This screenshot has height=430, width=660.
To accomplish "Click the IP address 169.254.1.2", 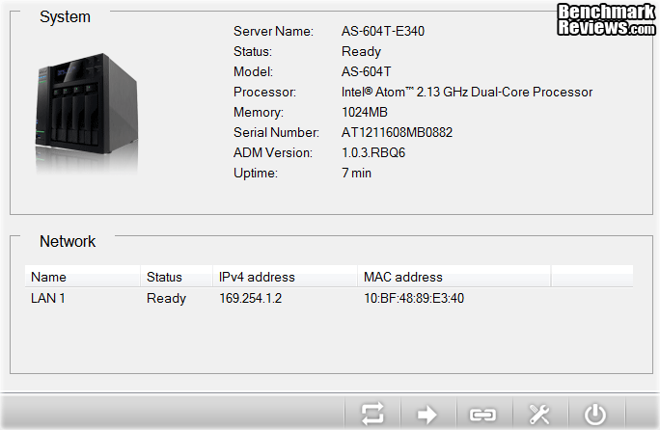I will [251, 298].
